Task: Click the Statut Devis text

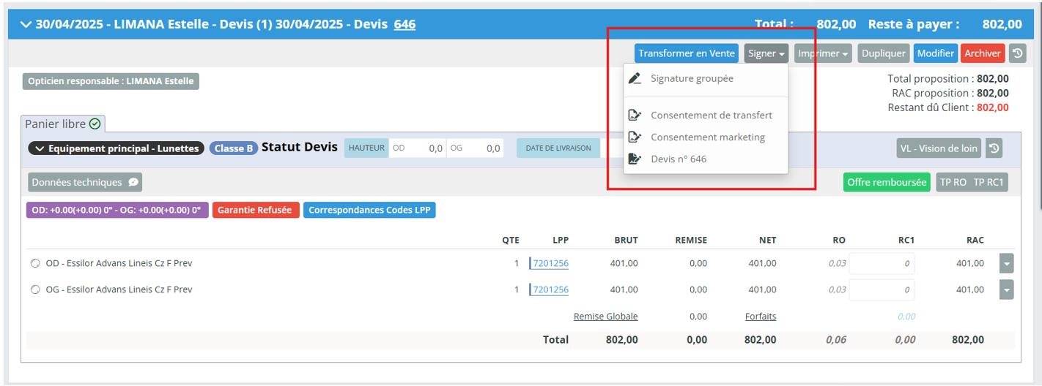Action: [300, 148]
